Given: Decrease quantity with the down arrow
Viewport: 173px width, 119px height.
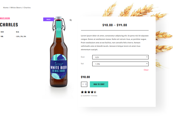Looking at the screenshot, I should [86, 85].
